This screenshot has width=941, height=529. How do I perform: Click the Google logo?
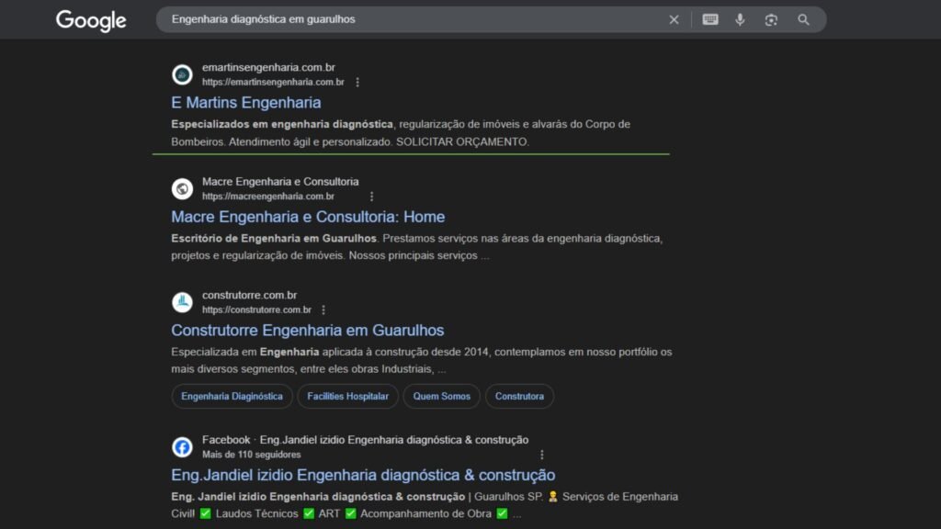[x=91, y=20]
